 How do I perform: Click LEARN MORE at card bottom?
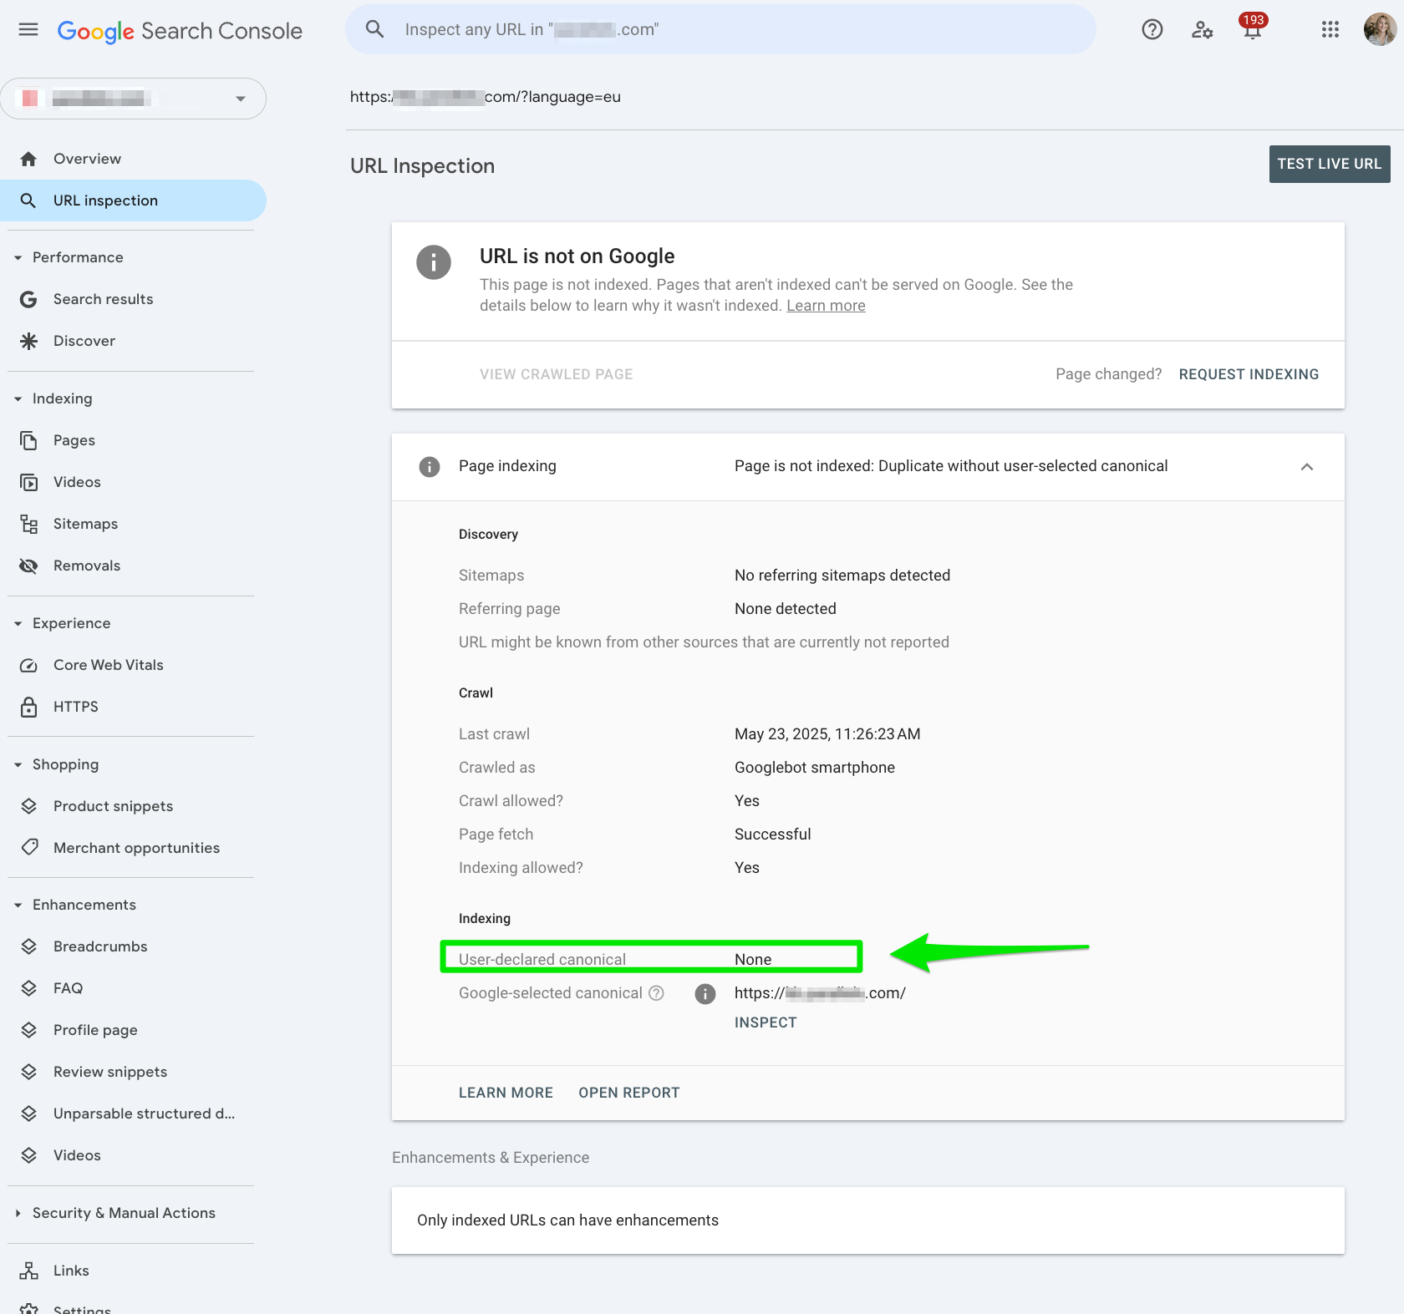tap(506, 1093)
